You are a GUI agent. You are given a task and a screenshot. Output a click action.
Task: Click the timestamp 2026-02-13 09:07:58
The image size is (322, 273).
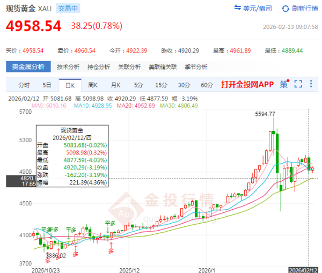tap(290, 27)
